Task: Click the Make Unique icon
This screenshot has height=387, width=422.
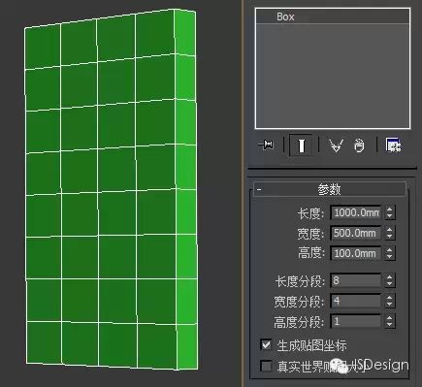Action: coord(336,145)
